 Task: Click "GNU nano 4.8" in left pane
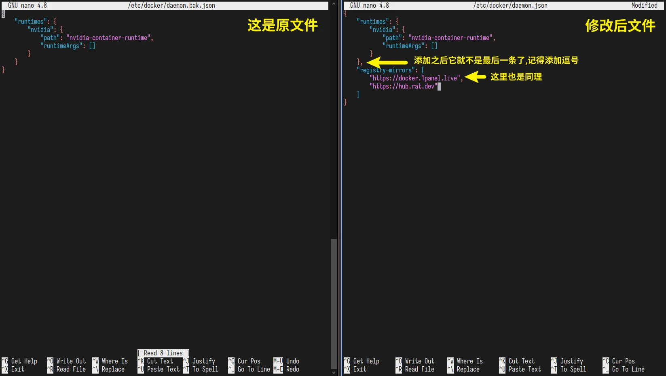point(27,5)
